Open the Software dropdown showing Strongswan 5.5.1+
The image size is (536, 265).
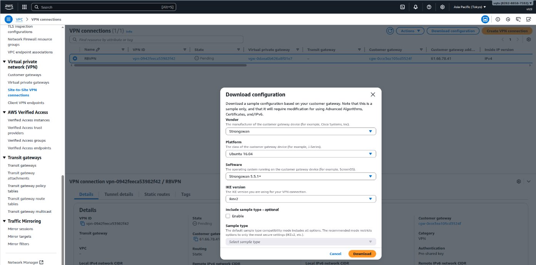pyautogui.click(x=300, y=176)
